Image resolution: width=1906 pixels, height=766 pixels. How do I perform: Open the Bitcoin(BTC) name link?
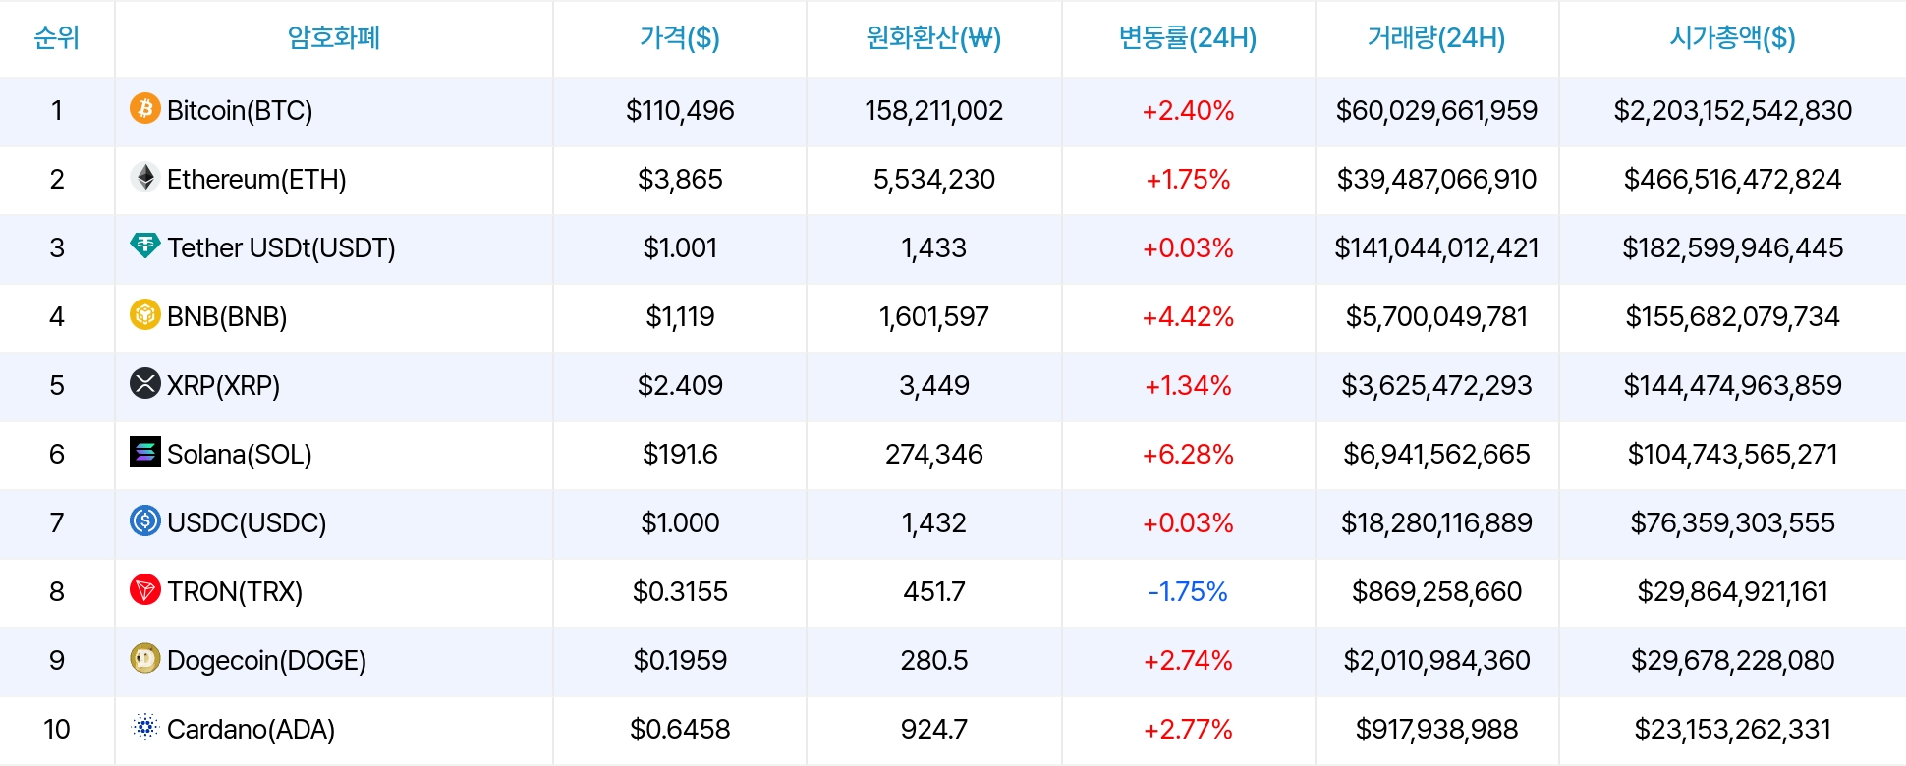tap(240, 110)
